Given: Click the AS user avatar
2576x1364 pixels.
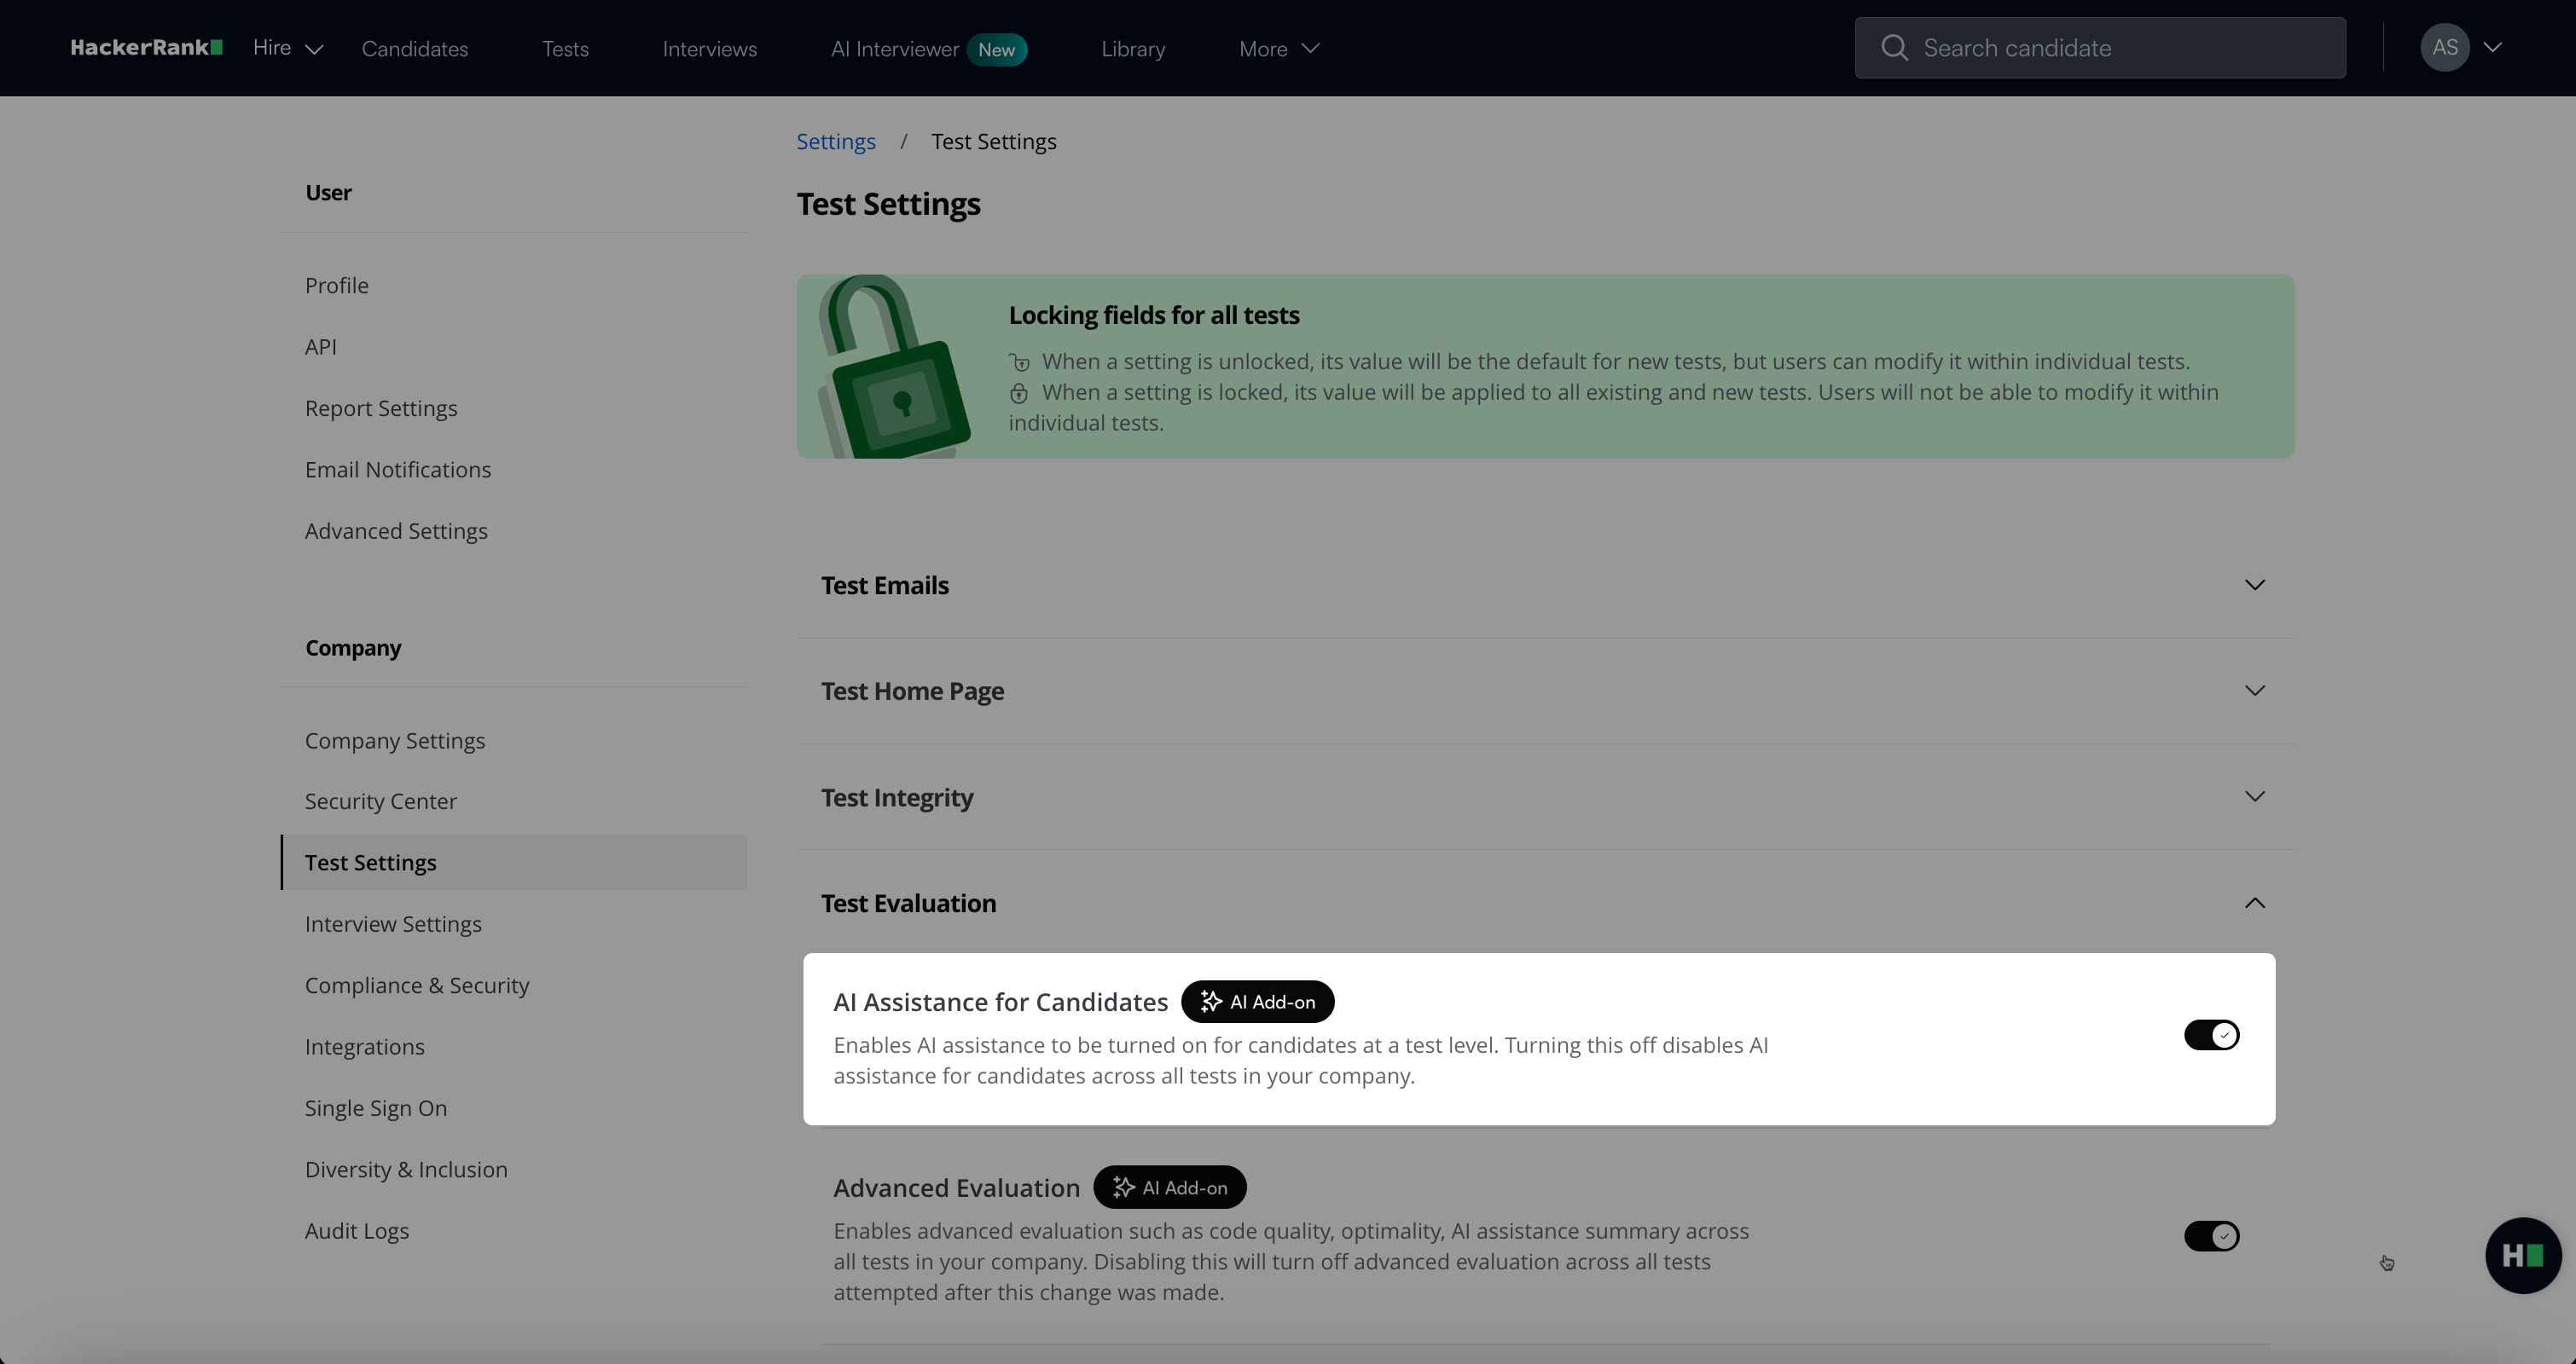Looking at the screenshot, I should [2444, 48].
